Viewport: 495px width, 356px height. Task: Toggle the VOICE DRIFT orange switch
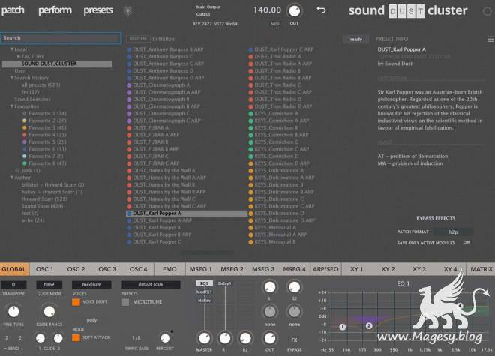[76, 302]
